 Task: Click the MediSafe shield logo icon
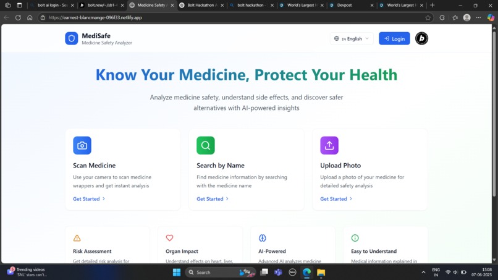click(72, 38)
